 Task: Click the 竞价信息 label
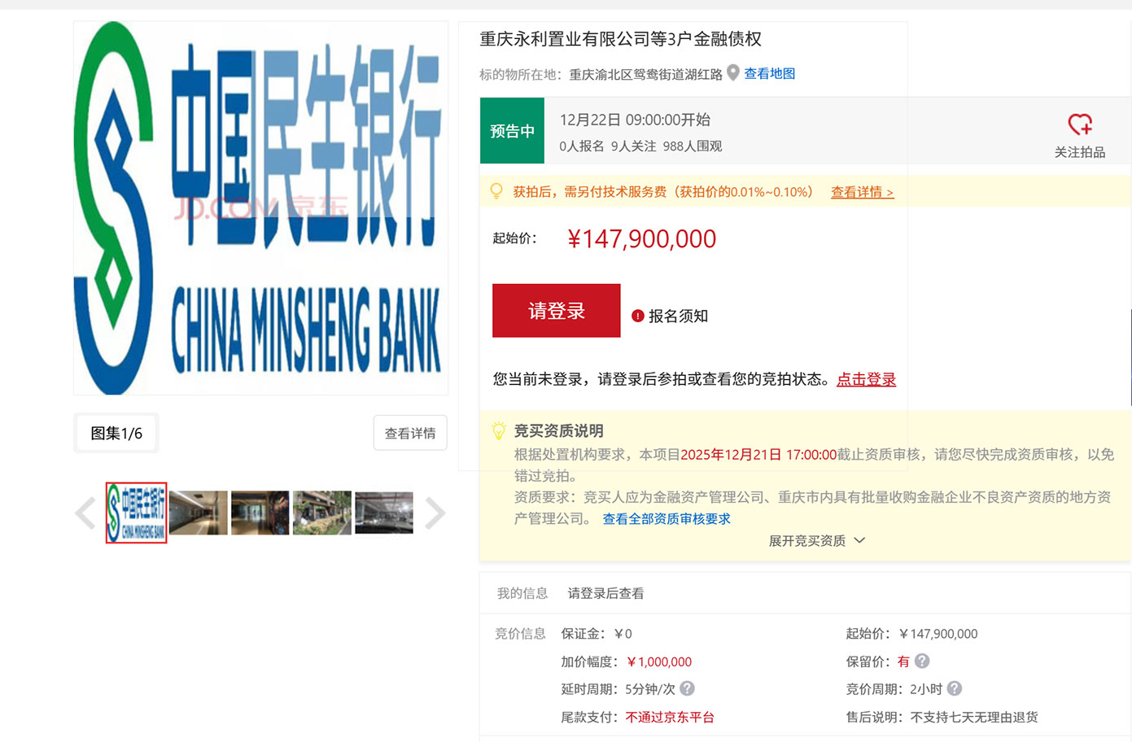[521, 634]
